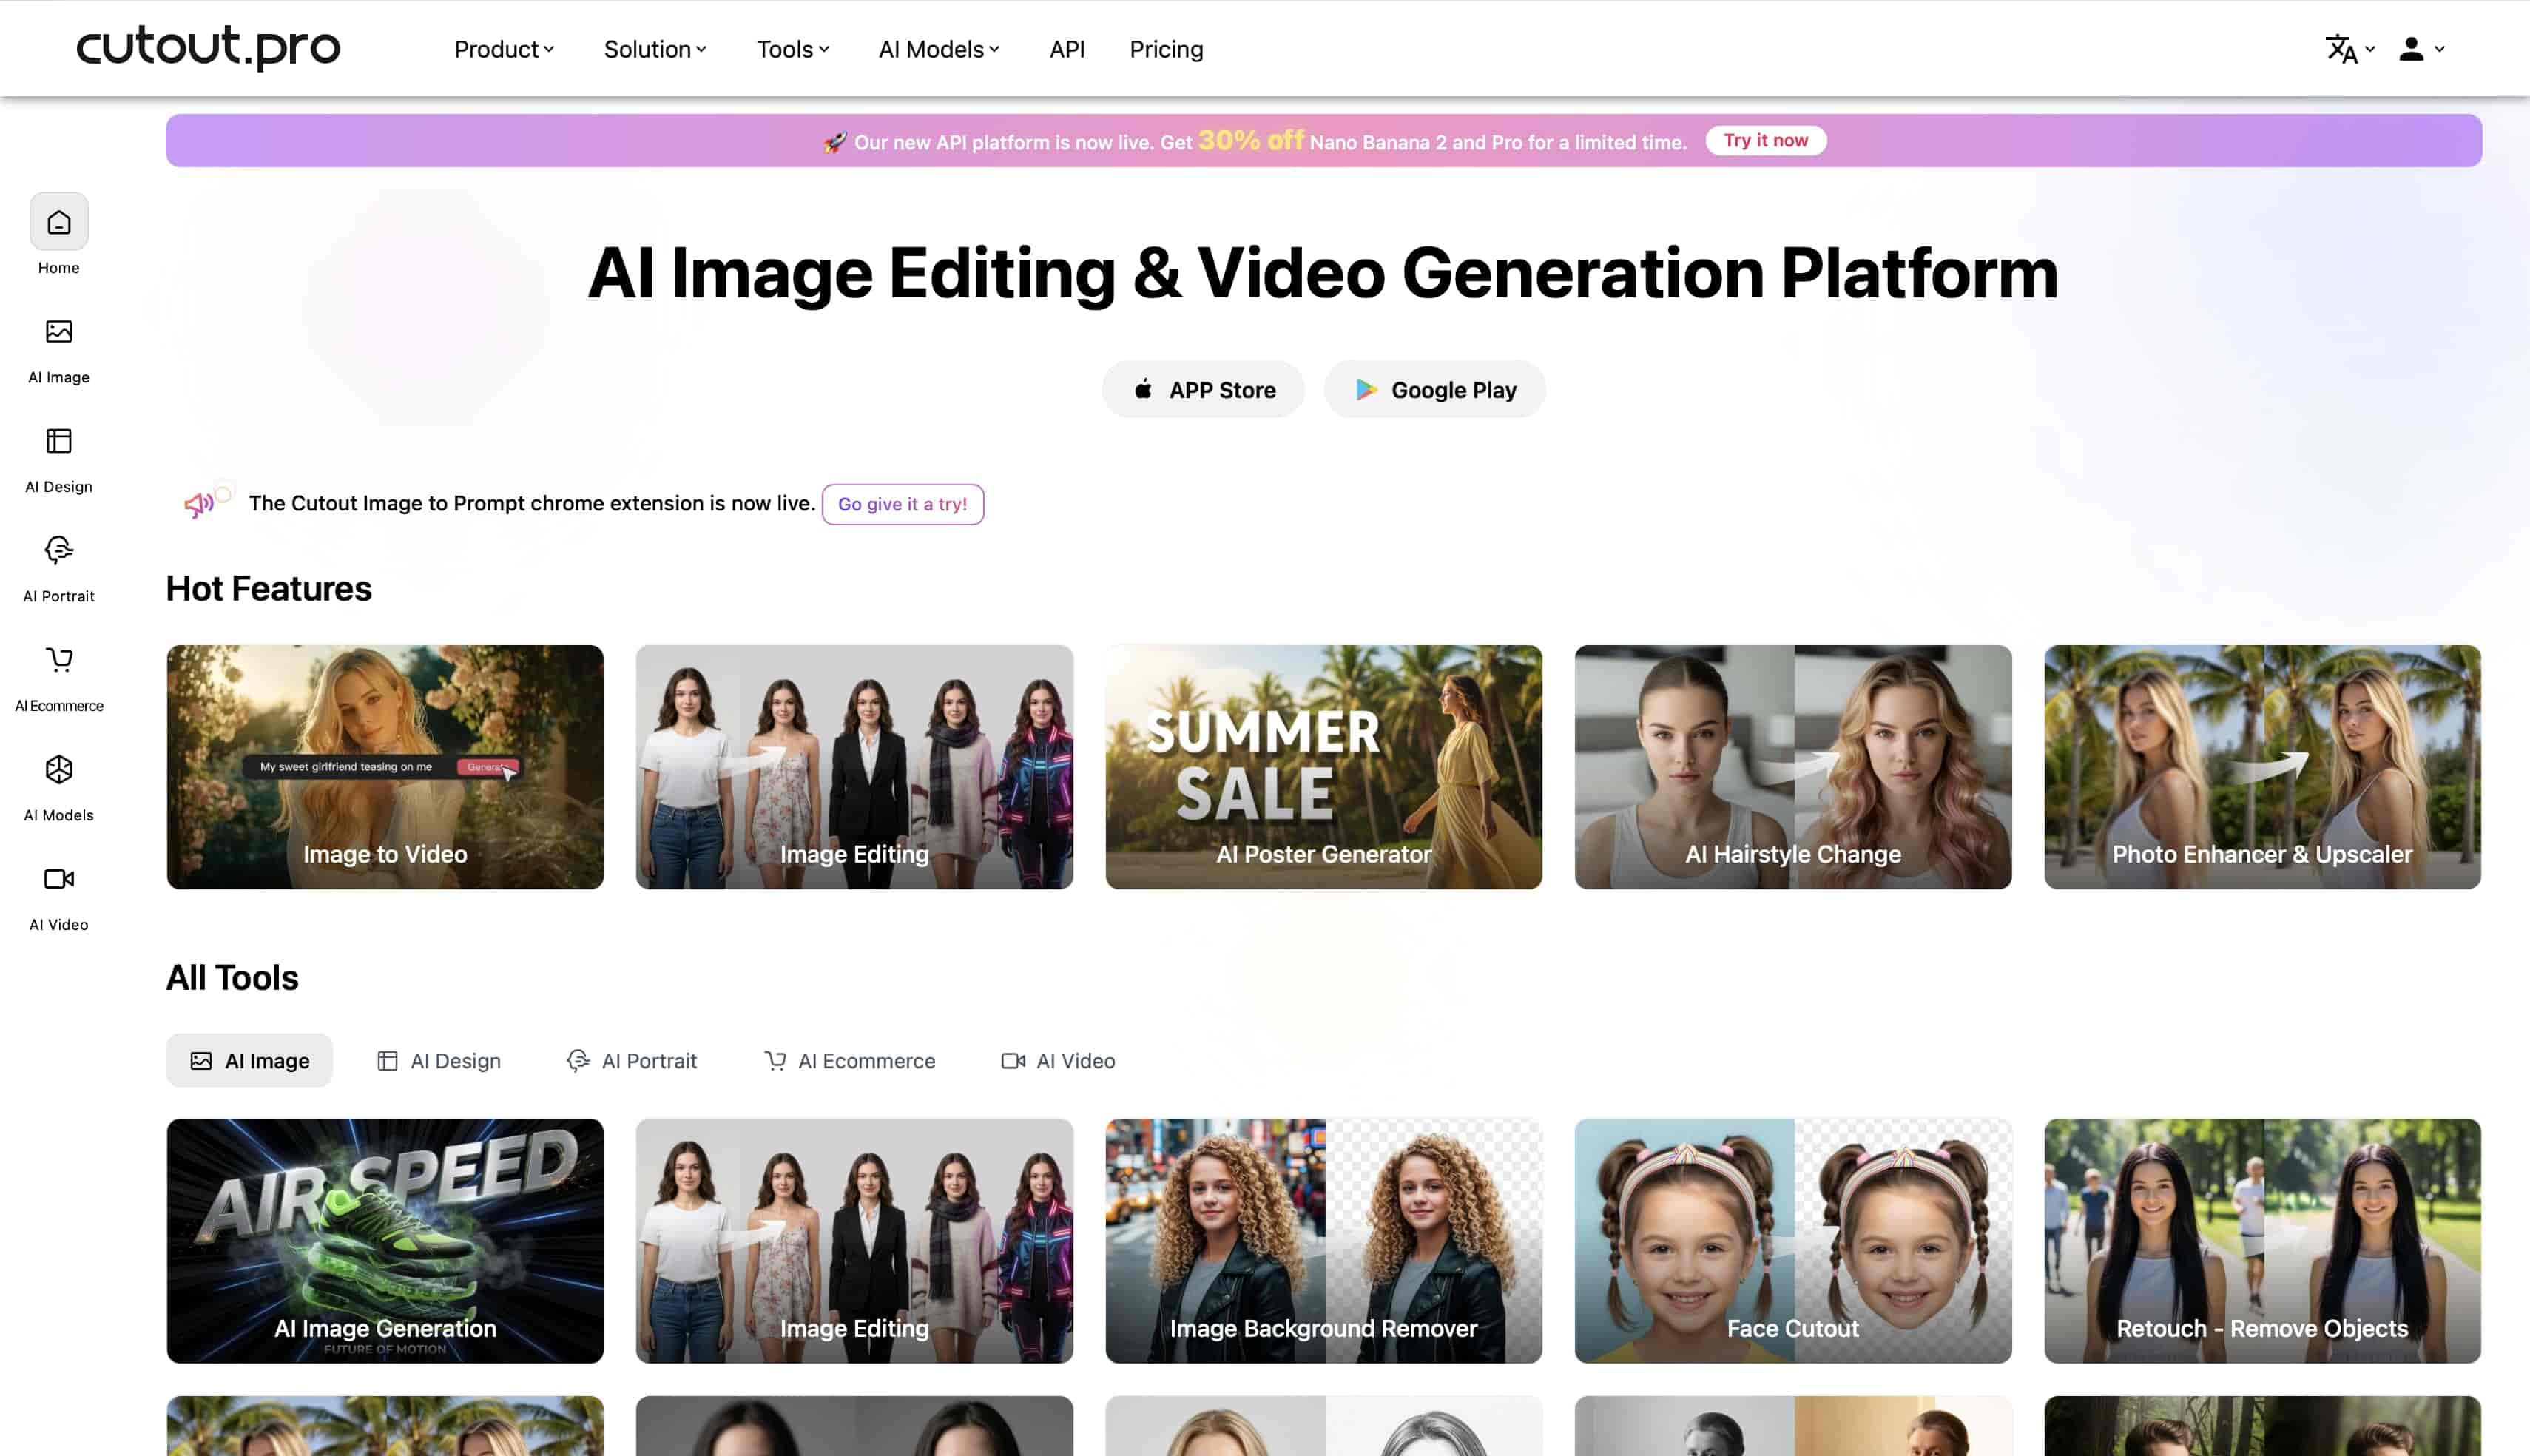Open the Image Editing card in All Tools
The height and width of the screenshot is (1456, 2530).
pyautogui.click(x=854, y=1240)
